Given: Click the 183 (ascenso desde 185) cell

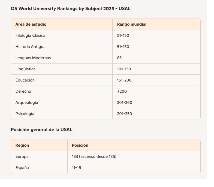Looking at the screenshot, I should [94, 156].
